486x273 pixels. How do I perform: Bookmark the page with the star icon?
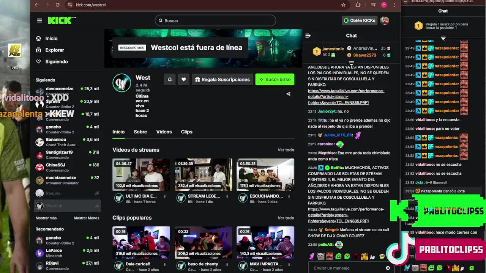click(343, 5)
